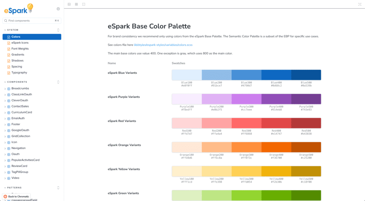Expand CurriculumCard component chevron
Screen dimensions: 365x201
coord(5,113)
